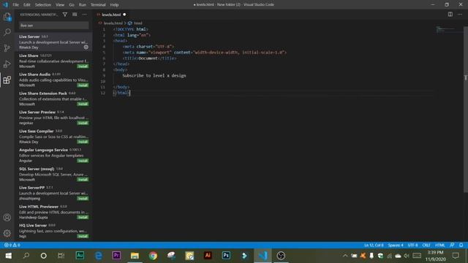Screen dimensions: 468x263
Task: Click the "Subscribe to level x design" line
Action: point(154,76)
